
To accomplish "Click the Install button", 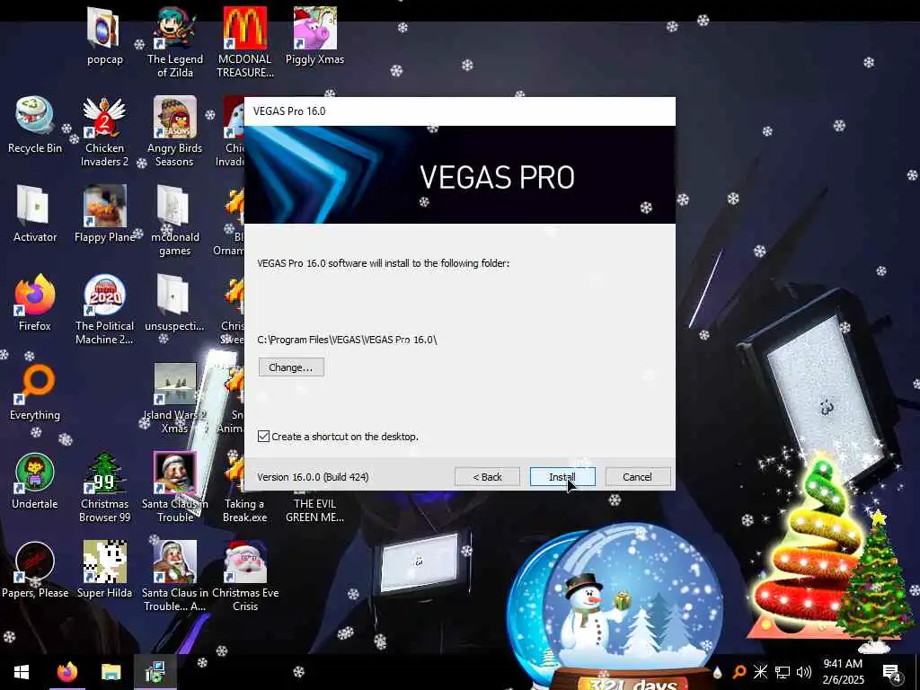I will pyautogui.click(x=562, y=477).
